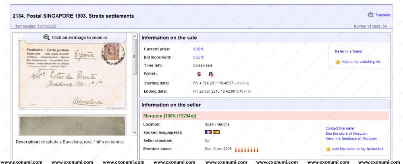Click the Skrill wallet icon
The image size is (403, 164).
199,74
